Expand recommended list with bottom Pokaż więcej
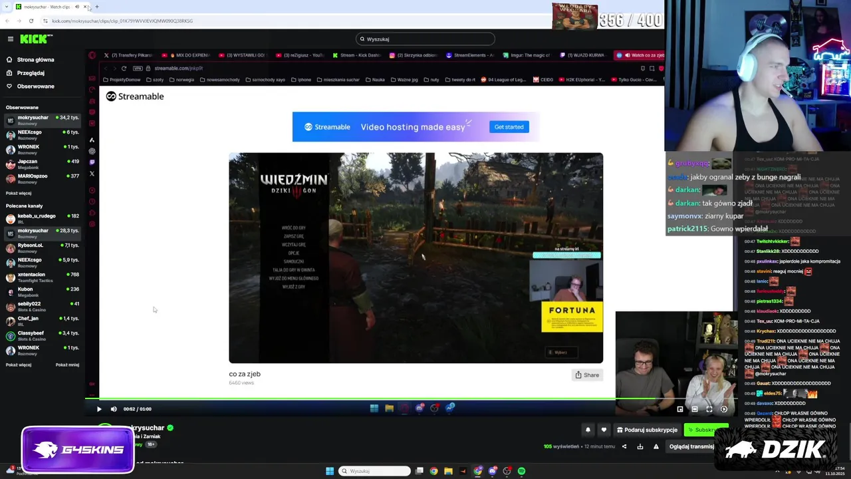This screenshot has width=851, height=479. coord(19,365)
